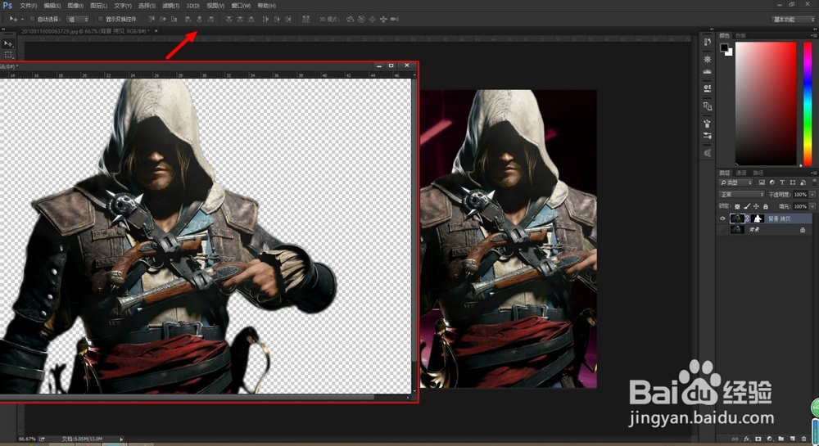Viewport: 819px width, 446px height.
Task: Select 3D scale camera icon
Action: point(395,19)
